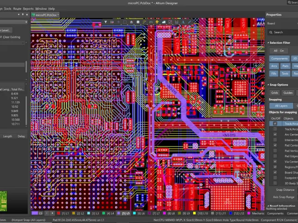Select the move objects cross icon
Viewport: 298px width, 223px height.
pyautogui.click(x=118, y=22)
